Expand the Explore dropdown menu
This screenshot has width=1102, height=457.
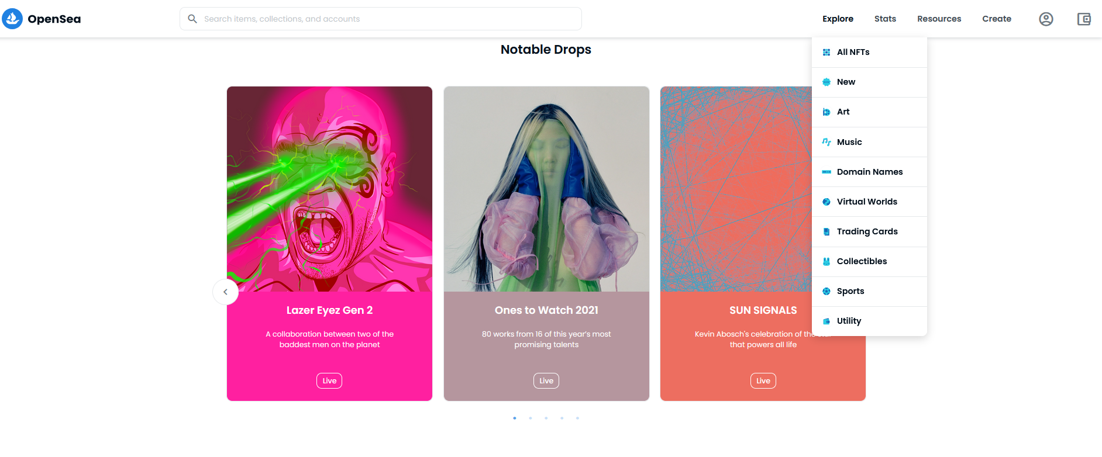click(838, 19)
